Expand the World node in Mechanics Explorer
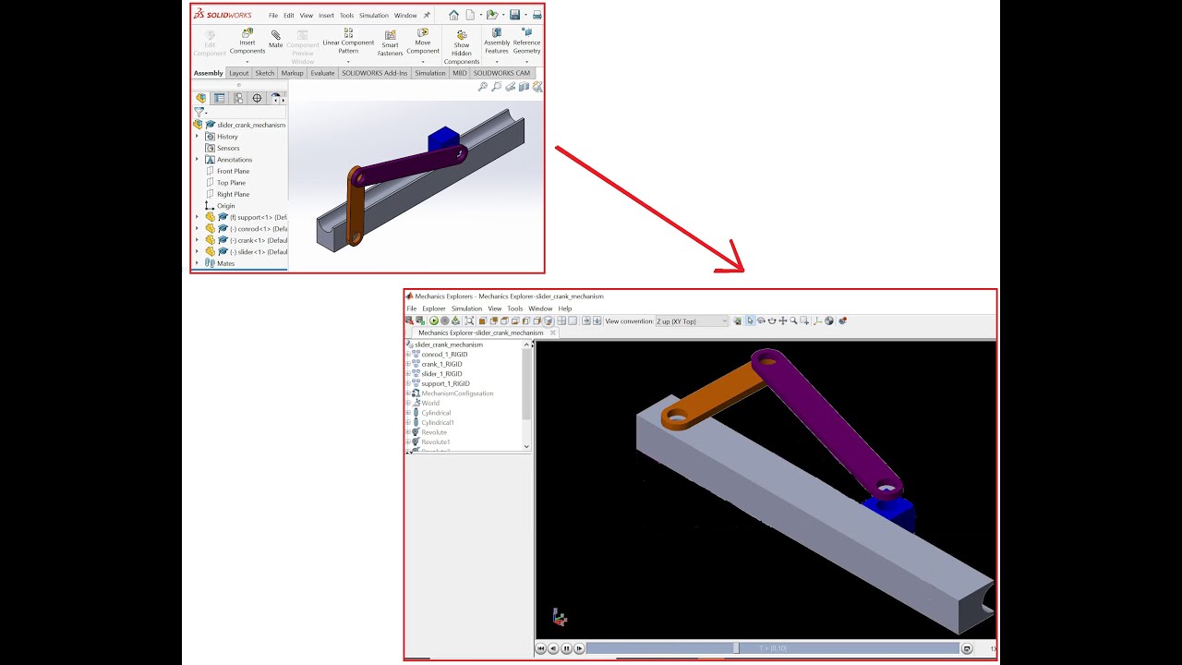Viewport: 1182px width, 665px height. [407, 403]
